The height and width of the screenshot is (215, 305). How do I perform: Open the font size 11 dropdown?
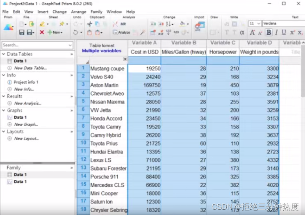[x=259, y=23]
